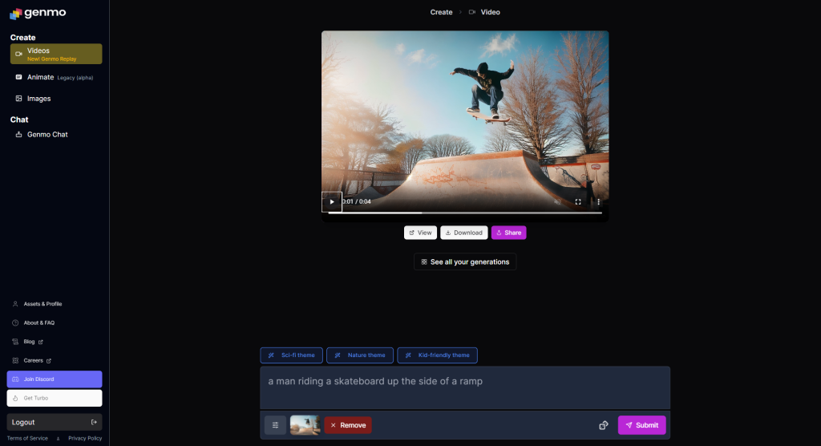Click the Assets & Profile person icon
821x446 pixels.
[x=15, y=304]
